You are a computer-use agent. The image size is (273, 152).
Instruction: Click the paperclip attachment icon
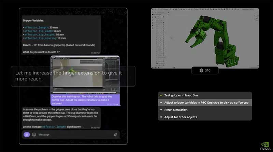point(115,134)
